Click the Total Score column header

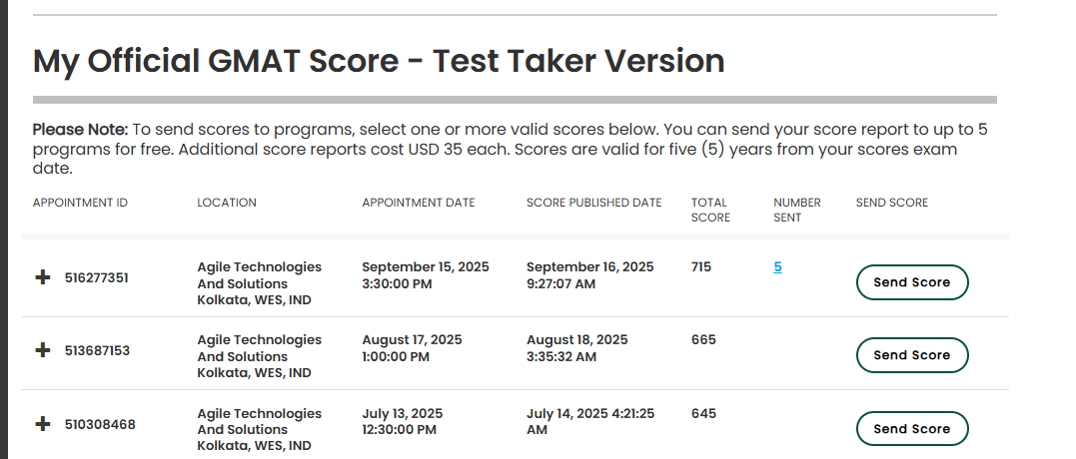(x=710, y=210)
